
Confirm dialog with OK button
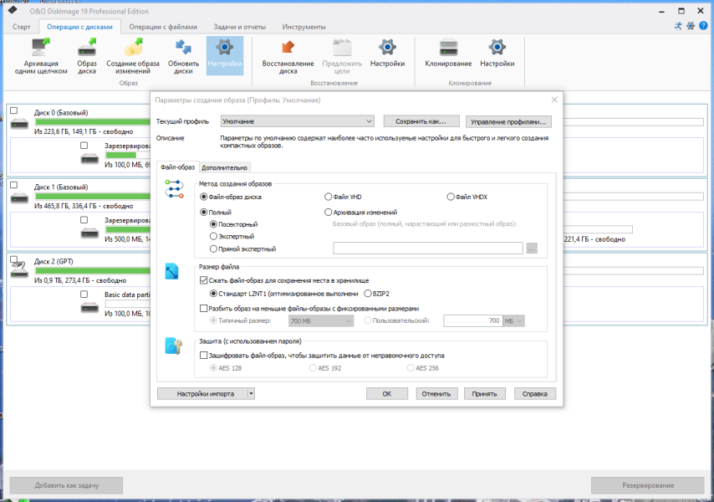(387, 394)
